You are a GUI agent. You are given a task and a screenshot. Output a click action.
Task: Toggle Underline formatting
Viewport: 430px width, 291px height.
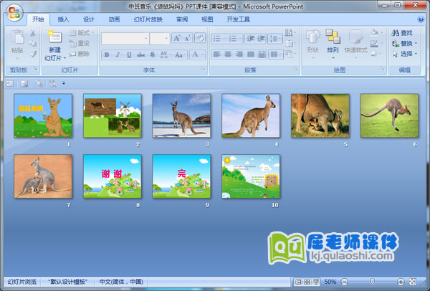click(x=129, y=55)
